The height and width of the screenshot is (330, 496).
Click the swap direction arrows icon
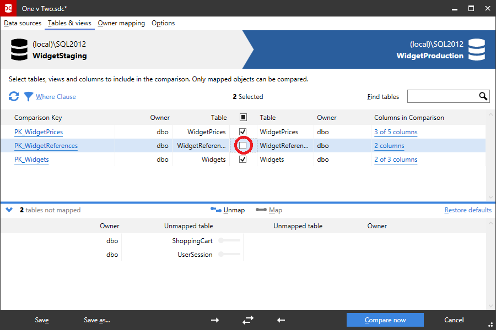247,320
